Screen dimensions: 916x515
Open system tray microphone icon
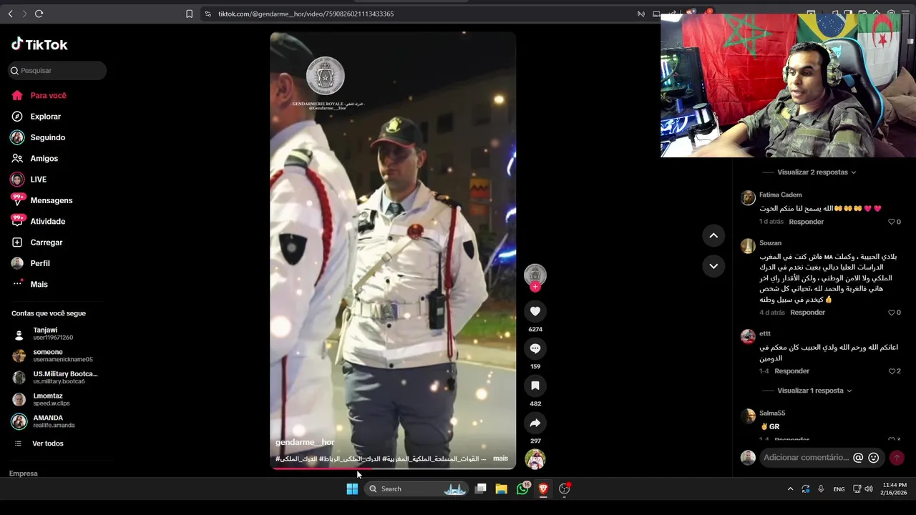821,489
